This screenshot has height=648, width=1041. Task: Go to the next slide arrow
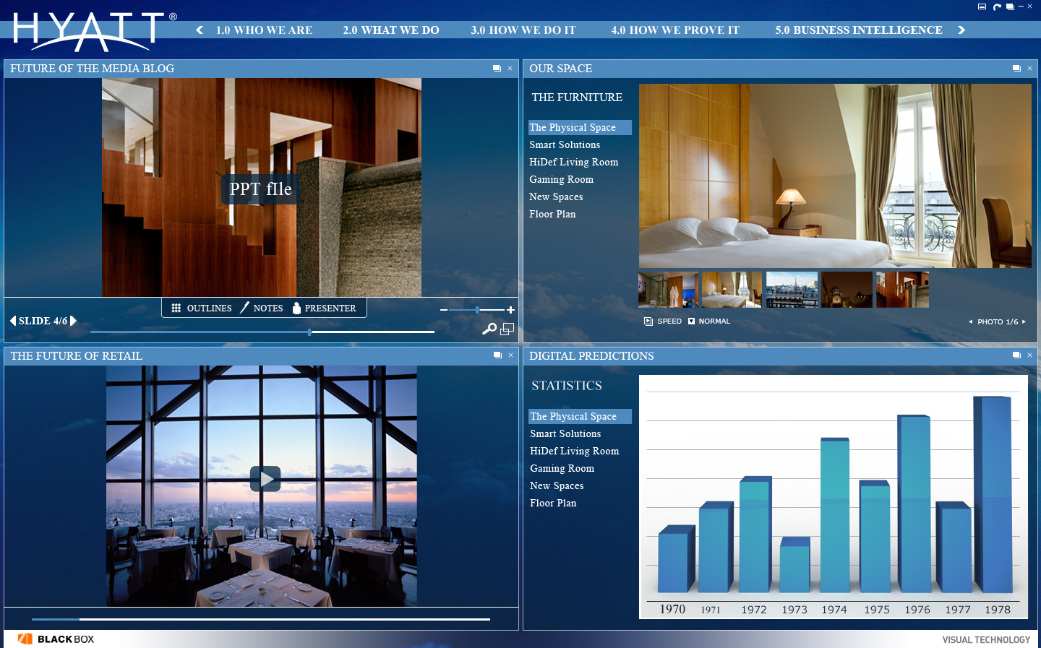pos(73,321)
